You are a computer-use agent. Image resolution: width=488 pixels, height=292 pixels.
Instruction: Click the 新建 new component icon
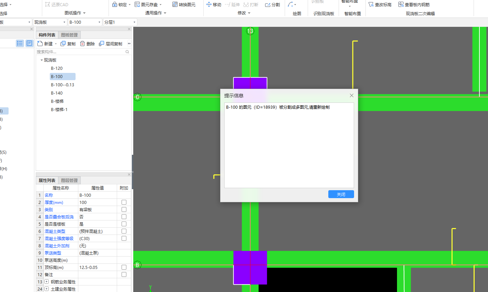(40, 44)
